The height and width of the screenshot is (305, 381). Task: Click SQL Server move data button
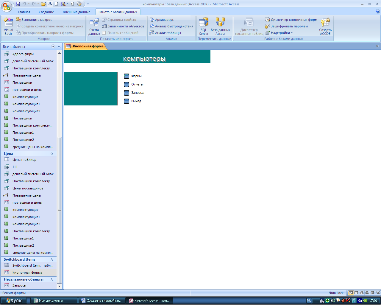coord(204,26)
